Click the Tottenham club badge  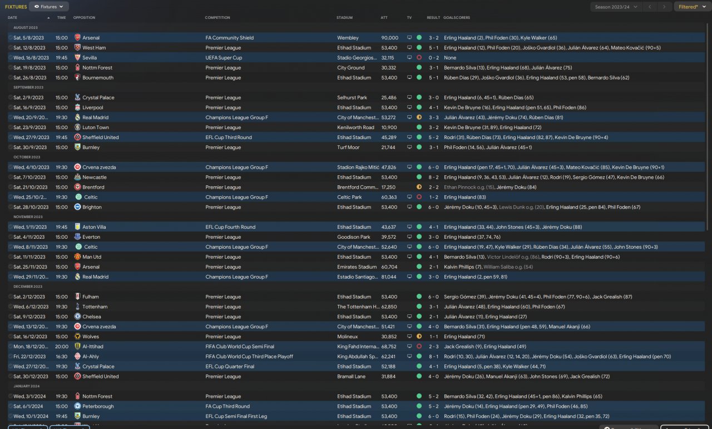pos(77,307)
